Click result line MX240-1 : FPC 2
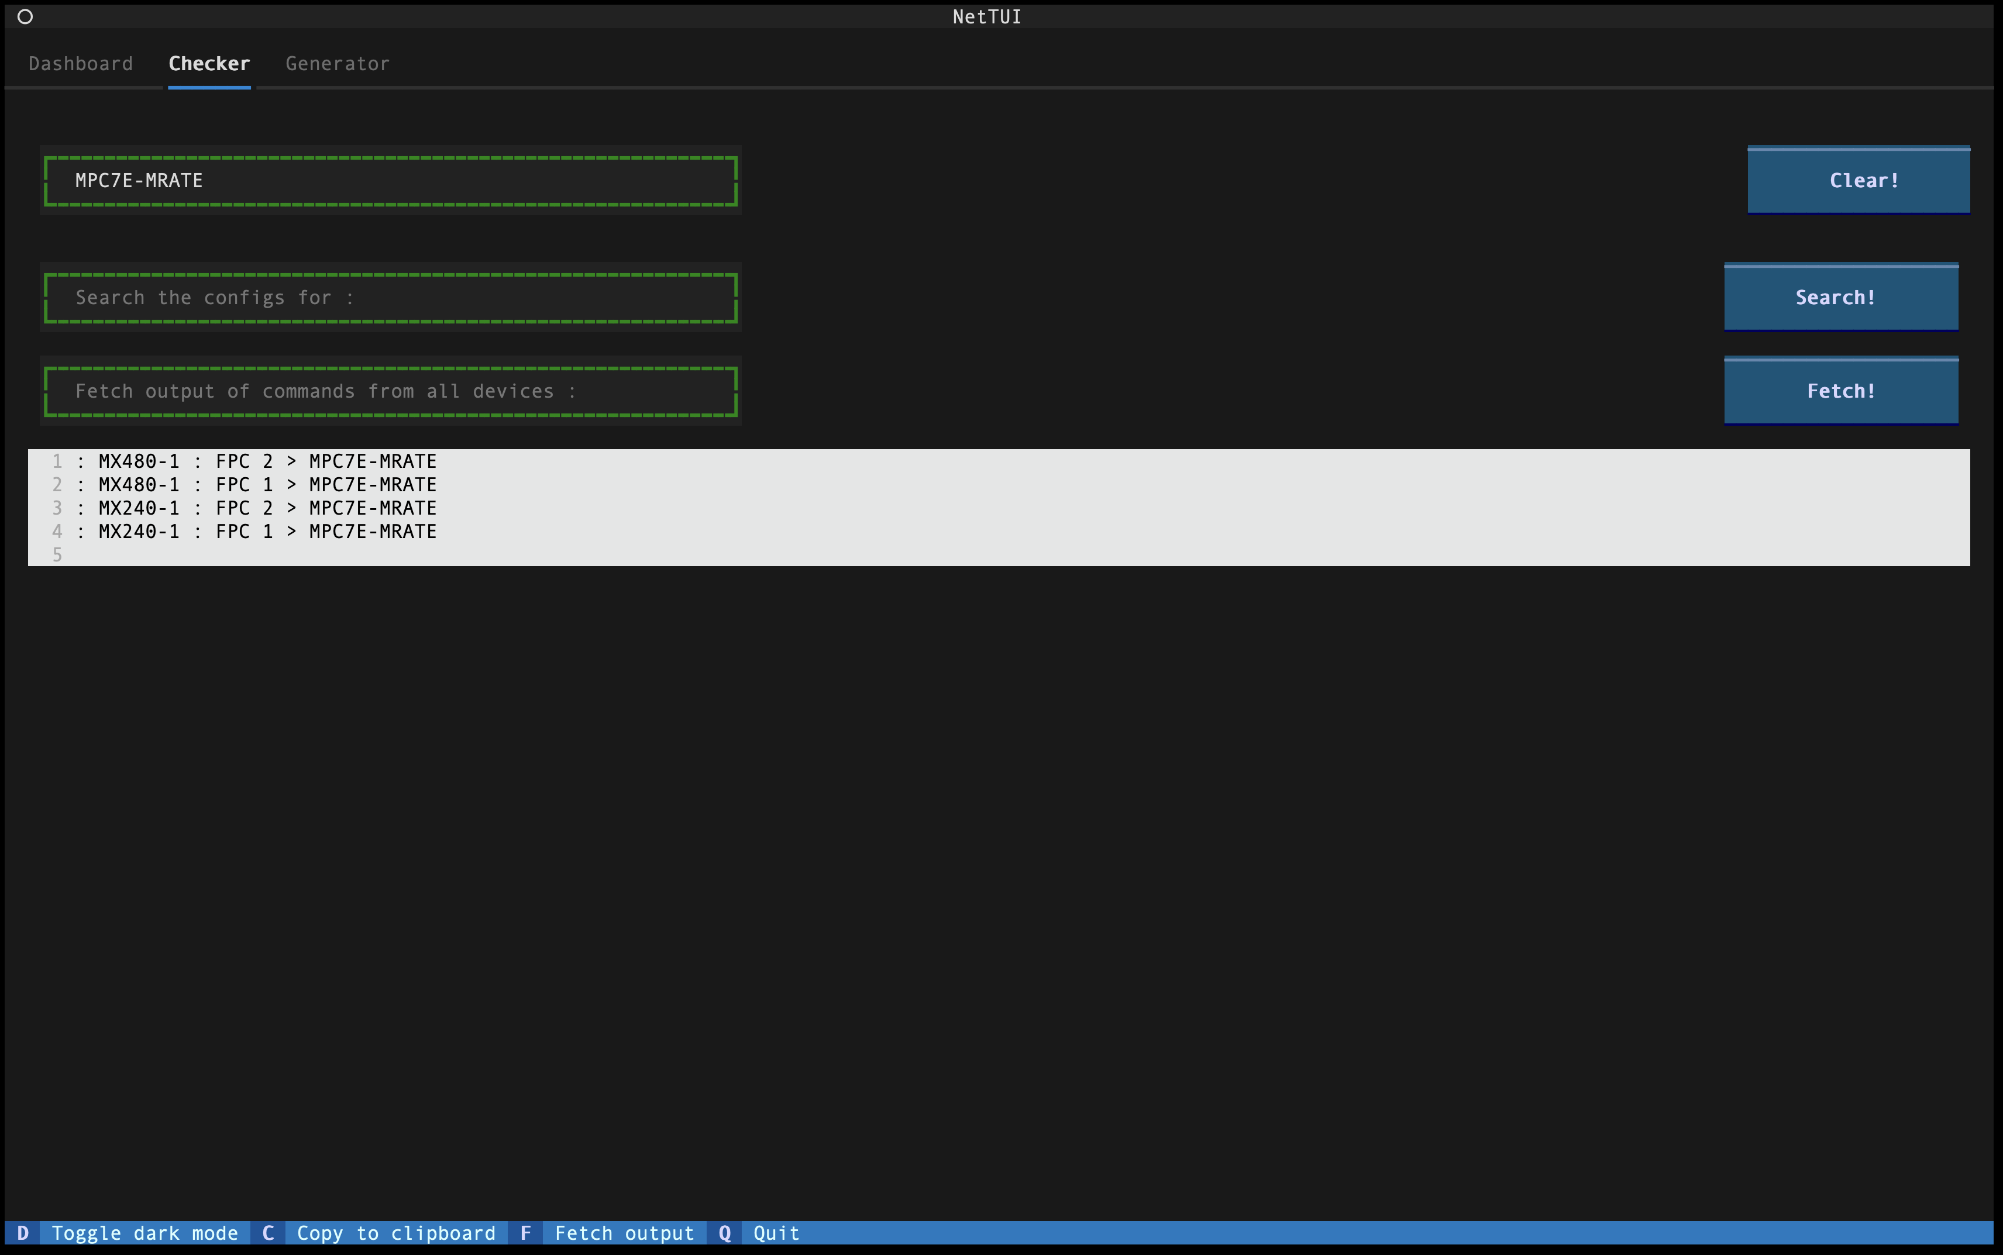Screen dimensions: 2003x1255 tap(999, 508)
